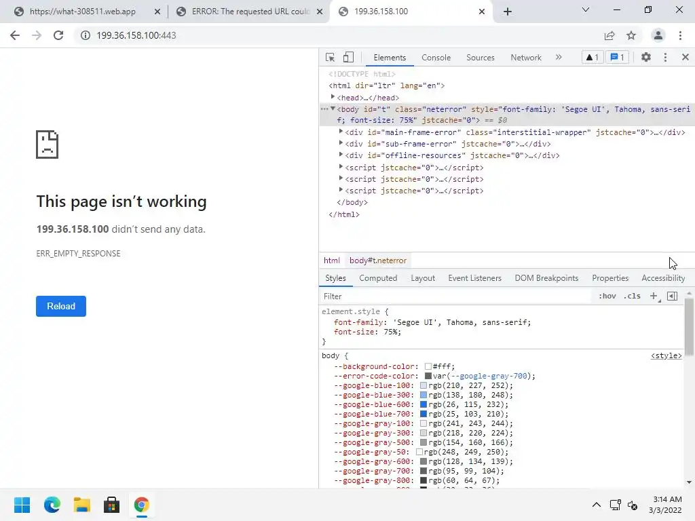Open a new browser tab
Image resolution: width=695 pixels, height=521 pixels.
(508, 12)
